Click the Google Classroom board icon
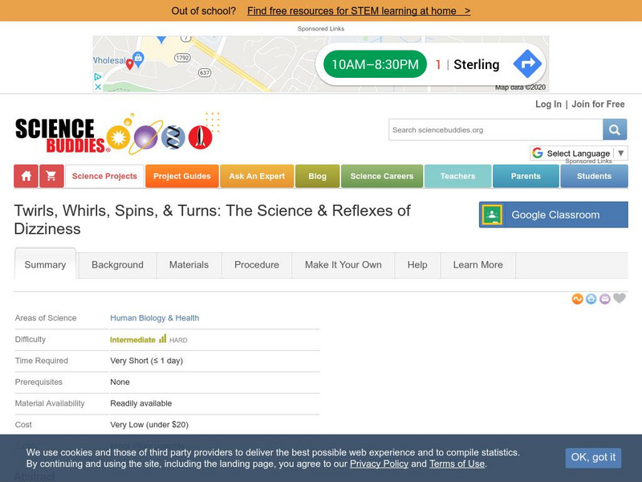This screenshot has width=642, height=482. point(492,214)
